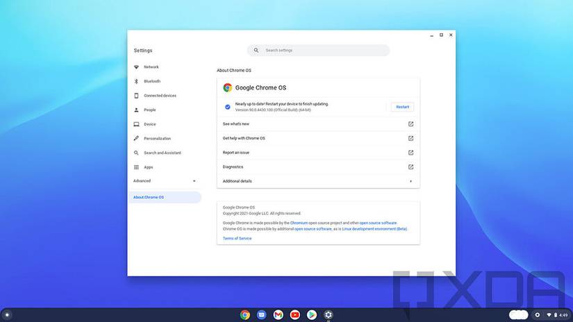Click the Diagnostics row
Viewport: 573px width, 322px height.
click(318, 167)
